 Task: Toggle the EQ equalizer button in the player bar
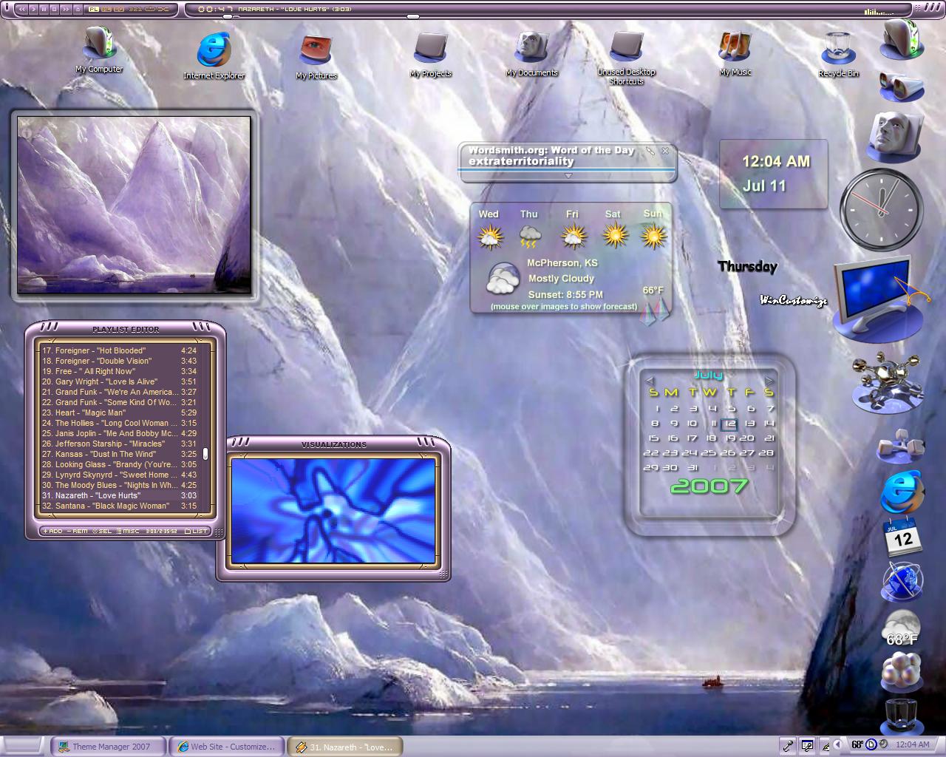(x=119, y=9)
